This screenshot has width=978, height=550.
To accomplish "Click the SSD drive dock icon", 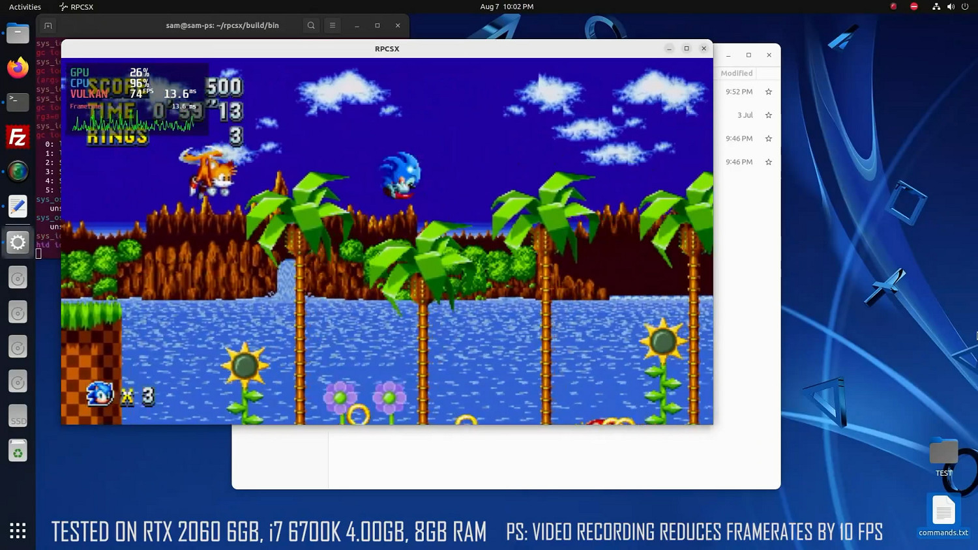I will point(18,416).
